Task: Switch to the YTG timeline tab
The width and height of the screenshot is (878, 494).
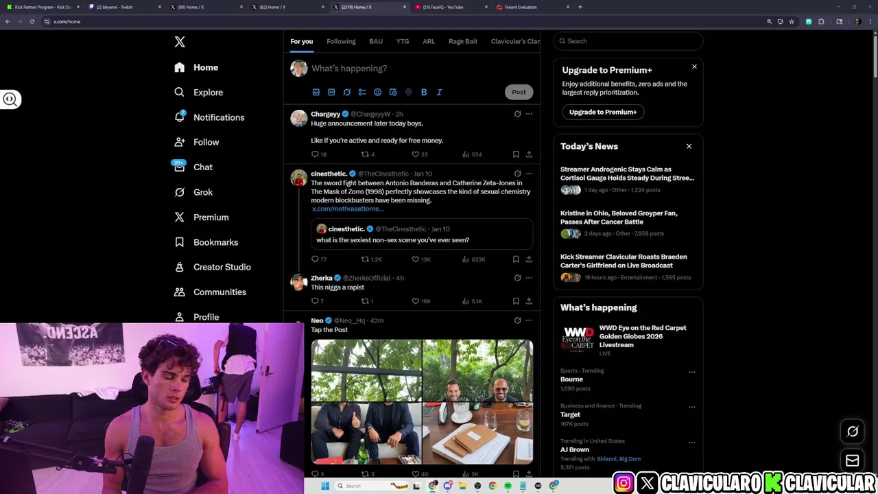Action: click(x=403, y=41)
